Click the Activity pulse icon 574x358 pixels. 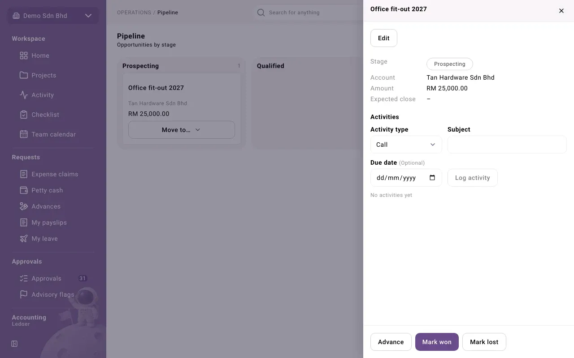pos(24,95)
